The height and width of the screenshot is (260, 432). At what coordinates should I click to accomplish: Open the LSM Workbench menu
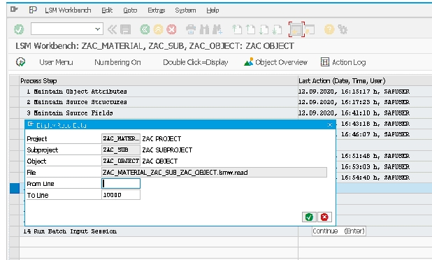pos(68,10)
